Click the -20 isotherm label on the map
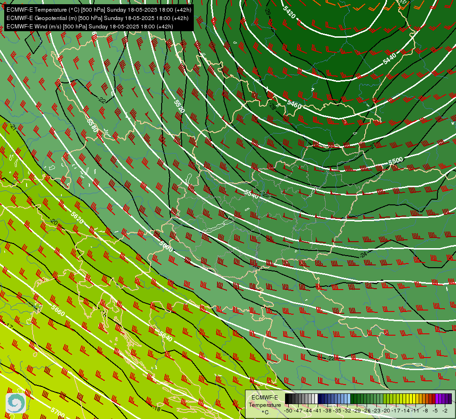The height and width of the screenshot is (419, 456). click(54, 222)
